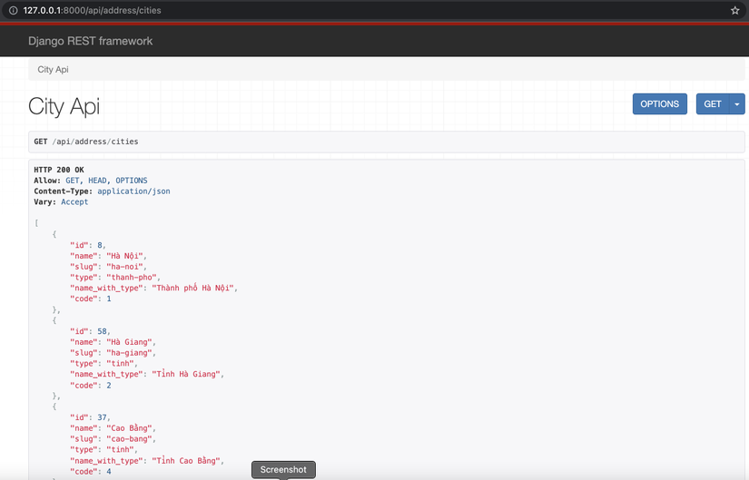Expand the GET format dropdown caret
The image size is (749, 480).
pyautogui.click(x=736, y=104)
